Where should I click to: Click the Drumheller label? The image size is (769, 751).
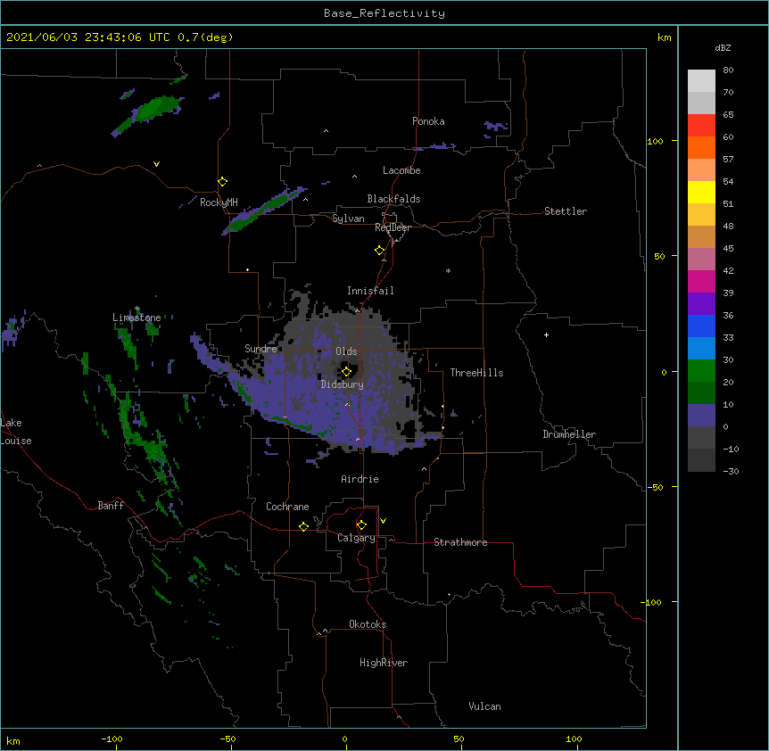coord(569,434)
